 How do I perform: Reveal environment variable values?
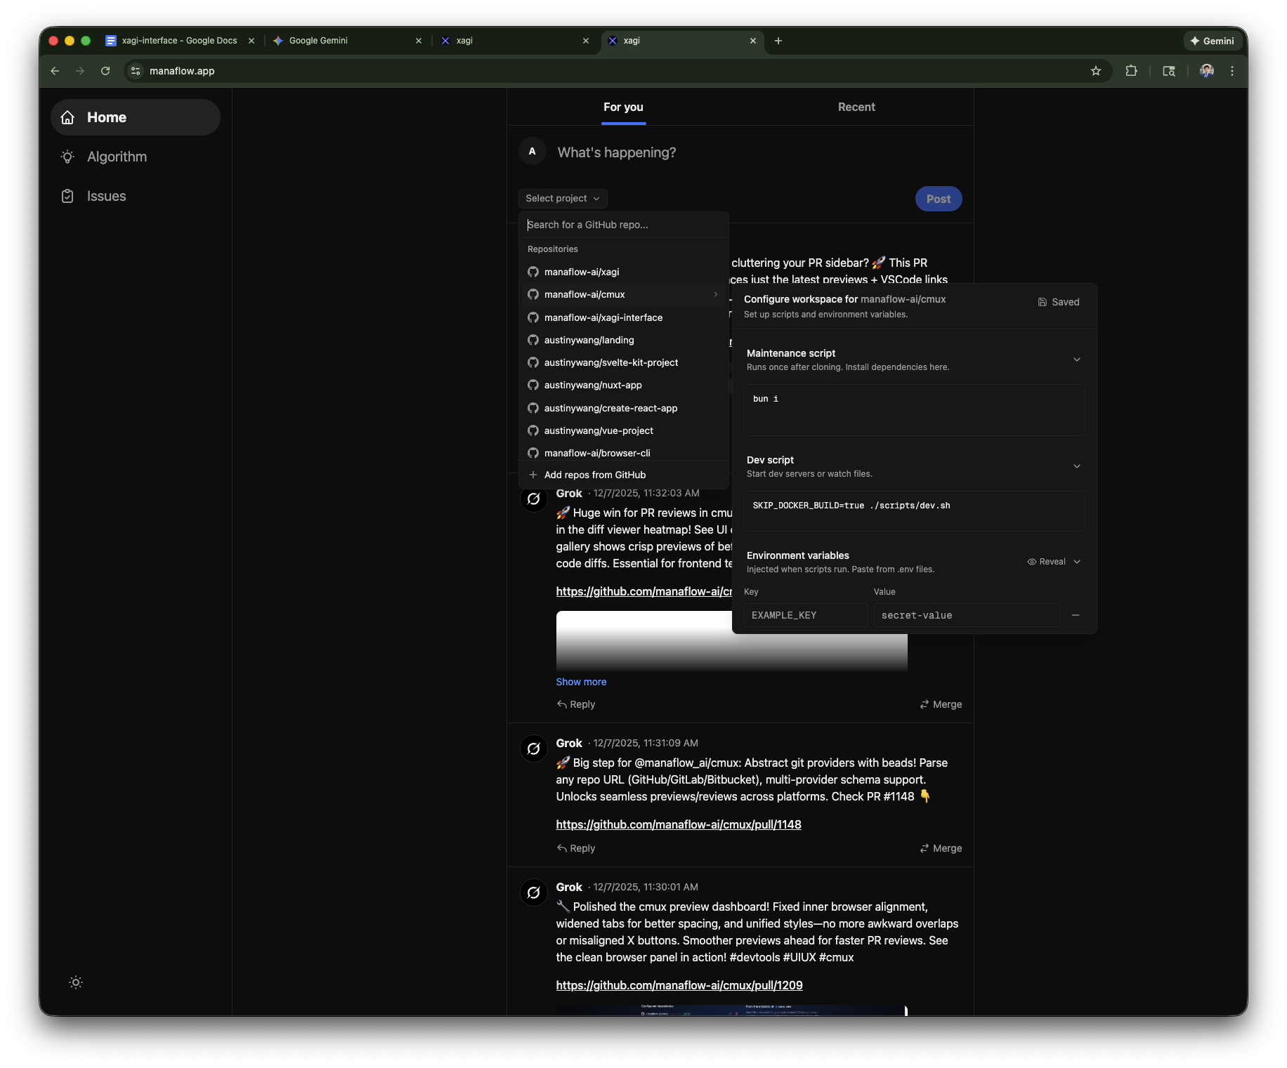pos(1047,562)
